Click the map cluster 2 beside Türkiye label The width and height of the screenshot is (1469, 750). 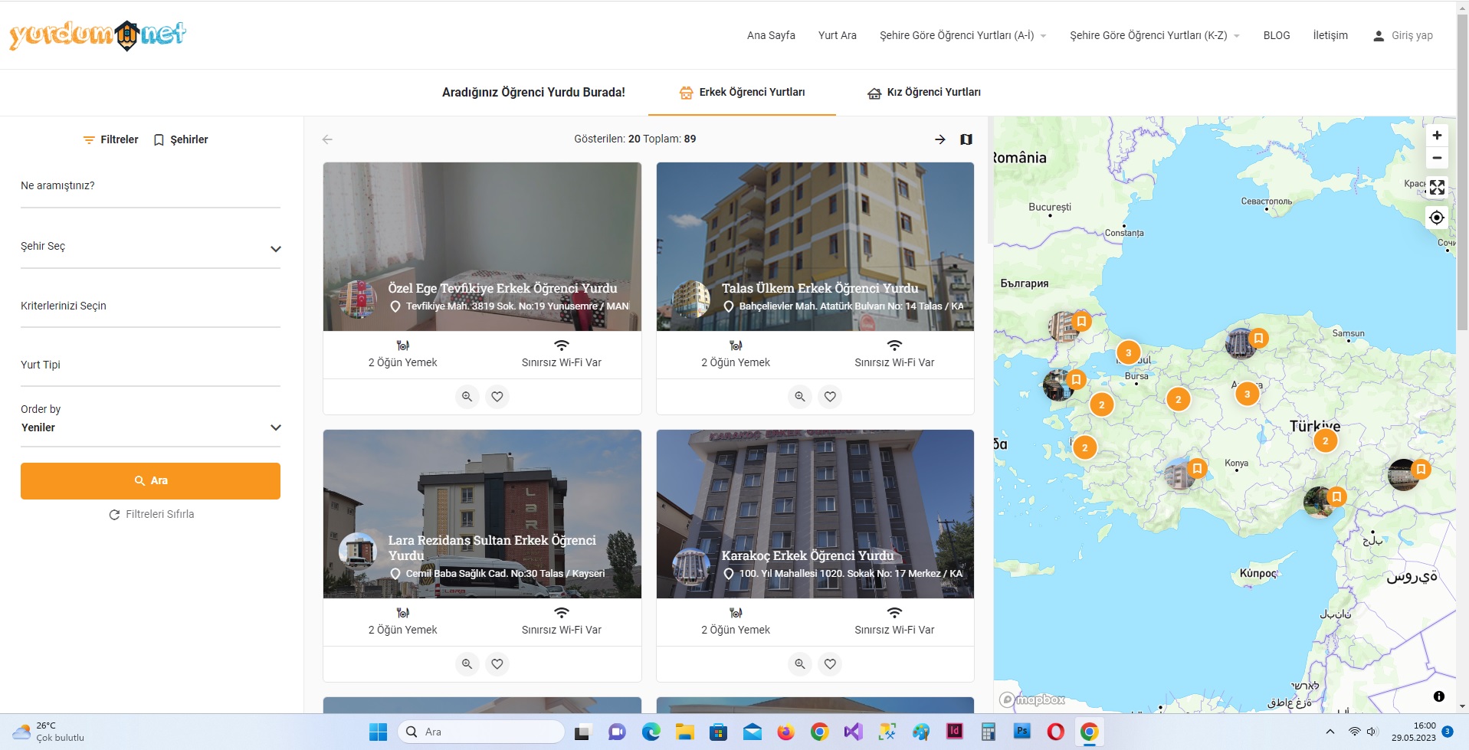tap(1326, 441)
